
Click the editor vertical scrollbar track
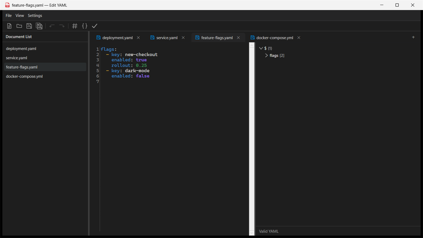coord(252,139)
